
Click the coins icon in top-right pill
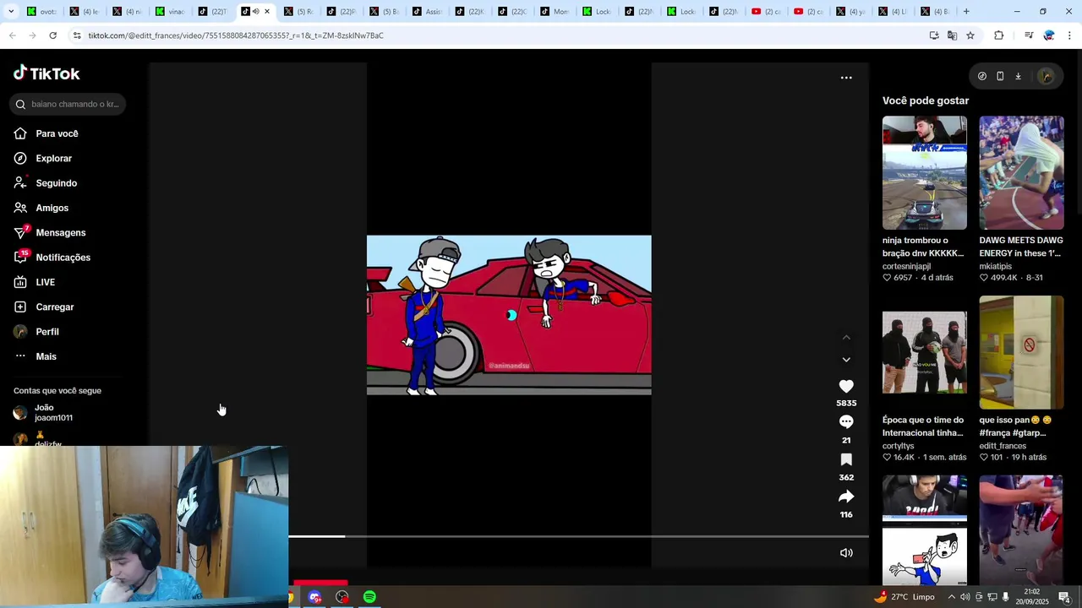(982, 76)
